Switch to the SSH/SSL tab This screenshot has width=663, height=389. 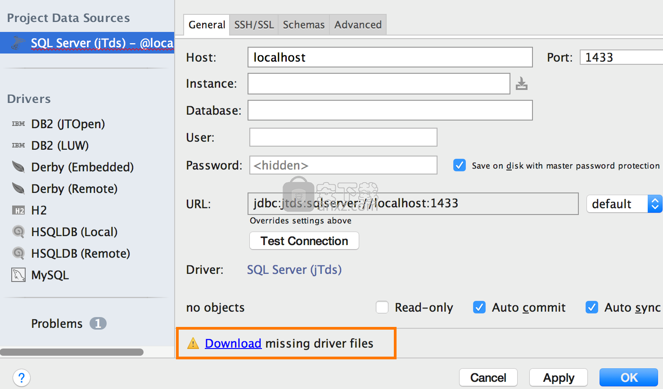254,25
